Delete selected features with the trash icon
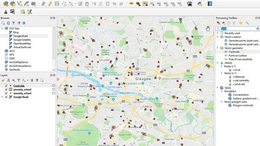 (87, 4)
